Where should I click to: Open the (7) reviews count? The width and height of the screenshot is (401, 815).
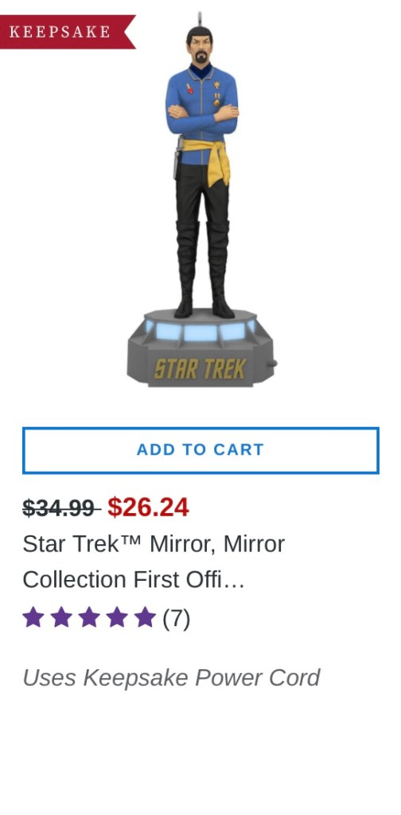pyautogui.click(x=177, y=618)
